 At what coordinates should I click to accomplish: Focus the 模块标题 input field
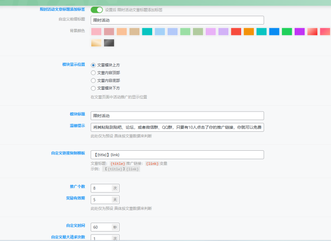click(177, 116)
